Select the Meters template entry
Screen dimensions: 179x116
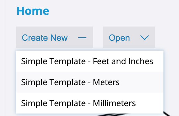click(x=90, y=82)
